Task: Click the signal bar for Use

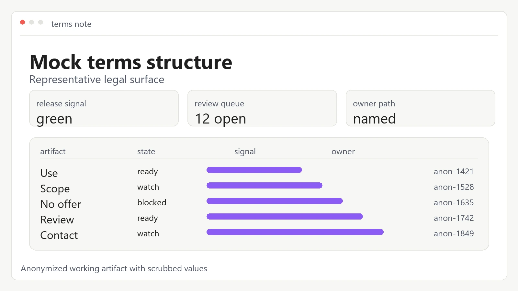Action: click(x=254, y=170)
